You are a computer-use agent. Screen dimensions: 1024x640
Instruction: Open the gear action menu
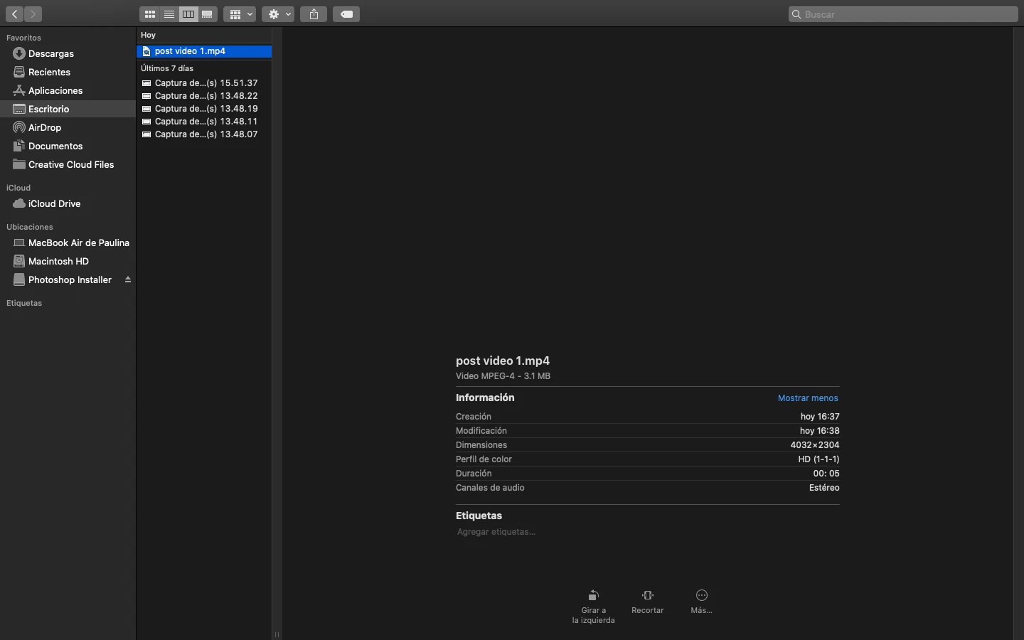pos(278,14)
